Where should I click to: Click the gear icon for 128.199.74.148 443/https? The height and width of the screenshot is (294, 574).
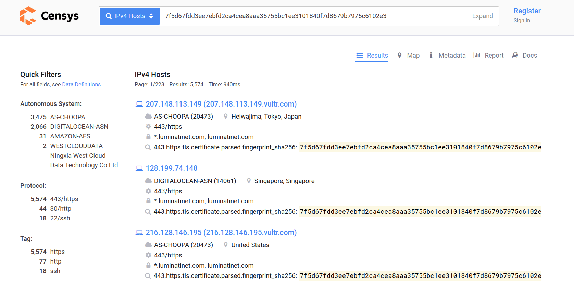coord(148,191)
